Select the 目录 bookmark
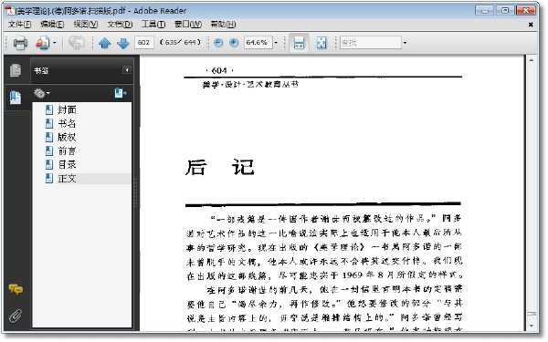Screen dimensions: 548x342 click(67, 165)
